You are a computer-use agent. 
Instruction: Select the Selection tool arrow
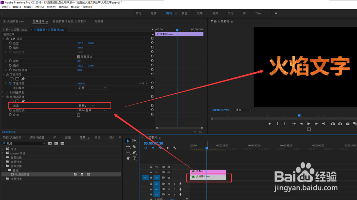(x=128, y=141)
